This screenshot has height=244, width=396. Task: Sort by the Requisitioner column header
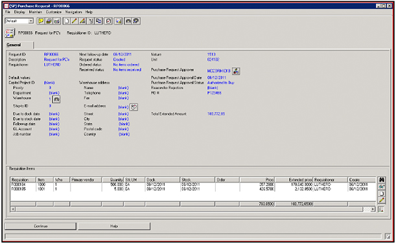pos(331,180)
